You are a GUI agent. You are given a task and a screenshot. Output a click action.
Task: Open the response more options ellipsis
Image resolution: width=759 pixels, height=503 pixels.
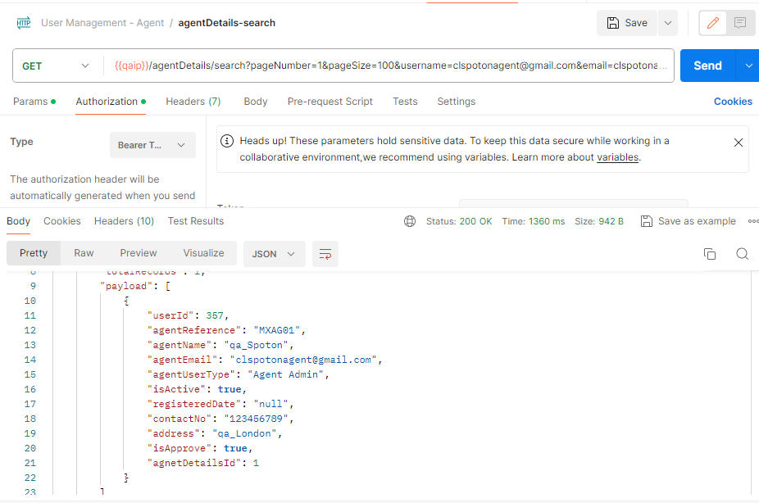(x=753, y=221)
